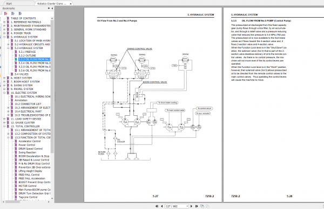Expand the 11. LOAD SAFETY DEVICE bookmark
The width and height of the screenshot is (324, 209).
coord(4,119)
